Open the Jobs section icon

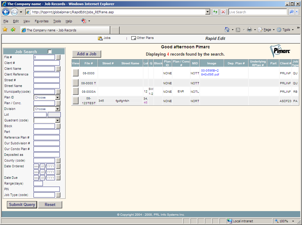click(x=100, y=38)
